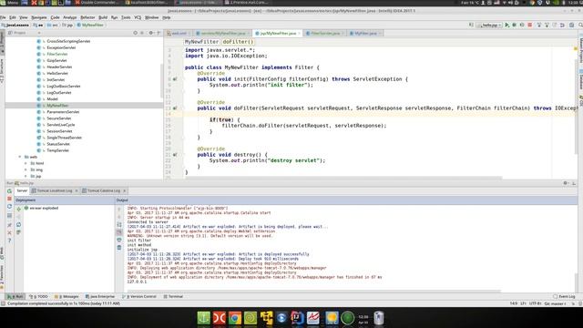Click the red stop icon in Run panel
583x328 pixels.
pos(9,199)
